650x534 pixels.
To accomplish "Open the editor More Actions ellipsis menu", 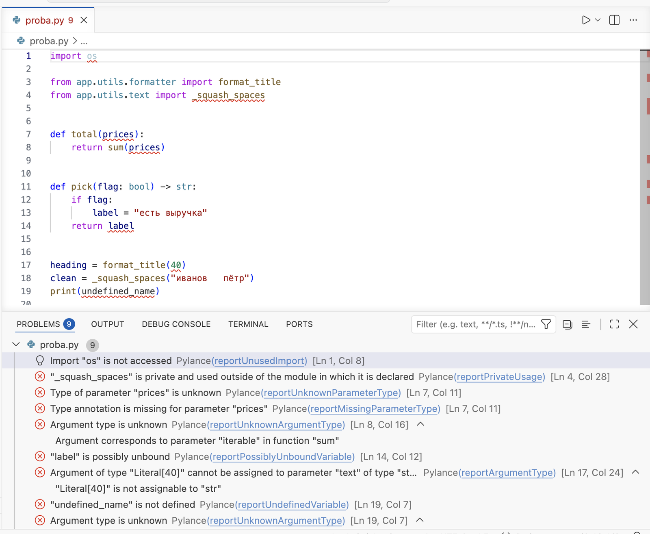I will coord(633,20).
